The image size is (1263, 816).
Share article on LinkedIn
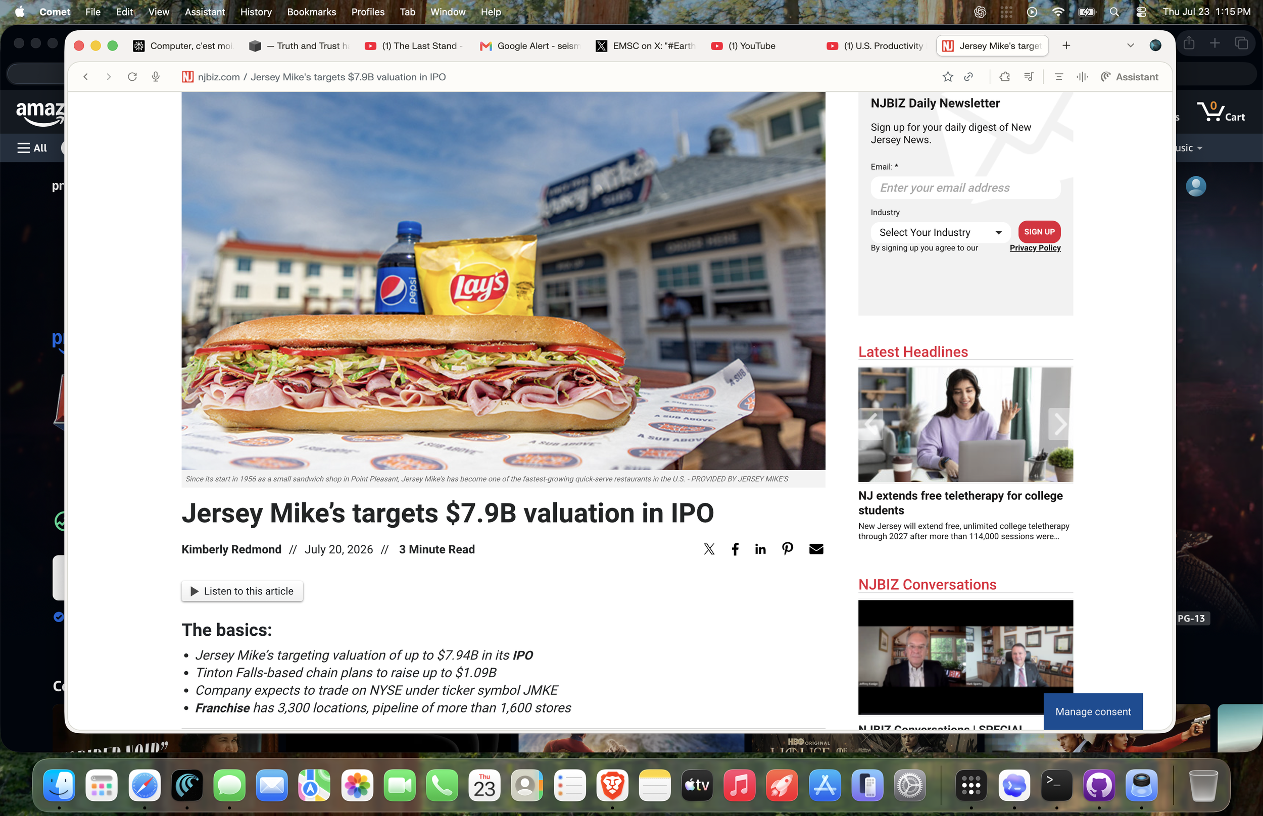pos(760,549)
